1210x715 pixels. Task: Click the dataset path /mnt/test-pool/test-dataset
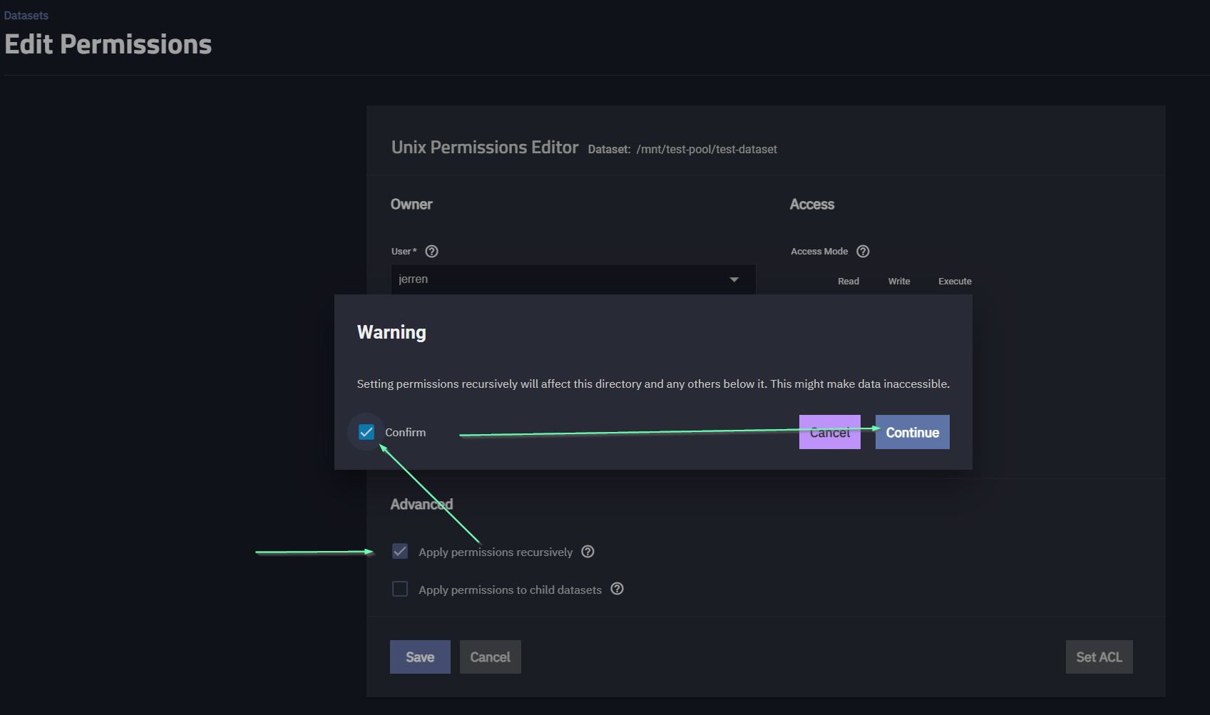707,149
